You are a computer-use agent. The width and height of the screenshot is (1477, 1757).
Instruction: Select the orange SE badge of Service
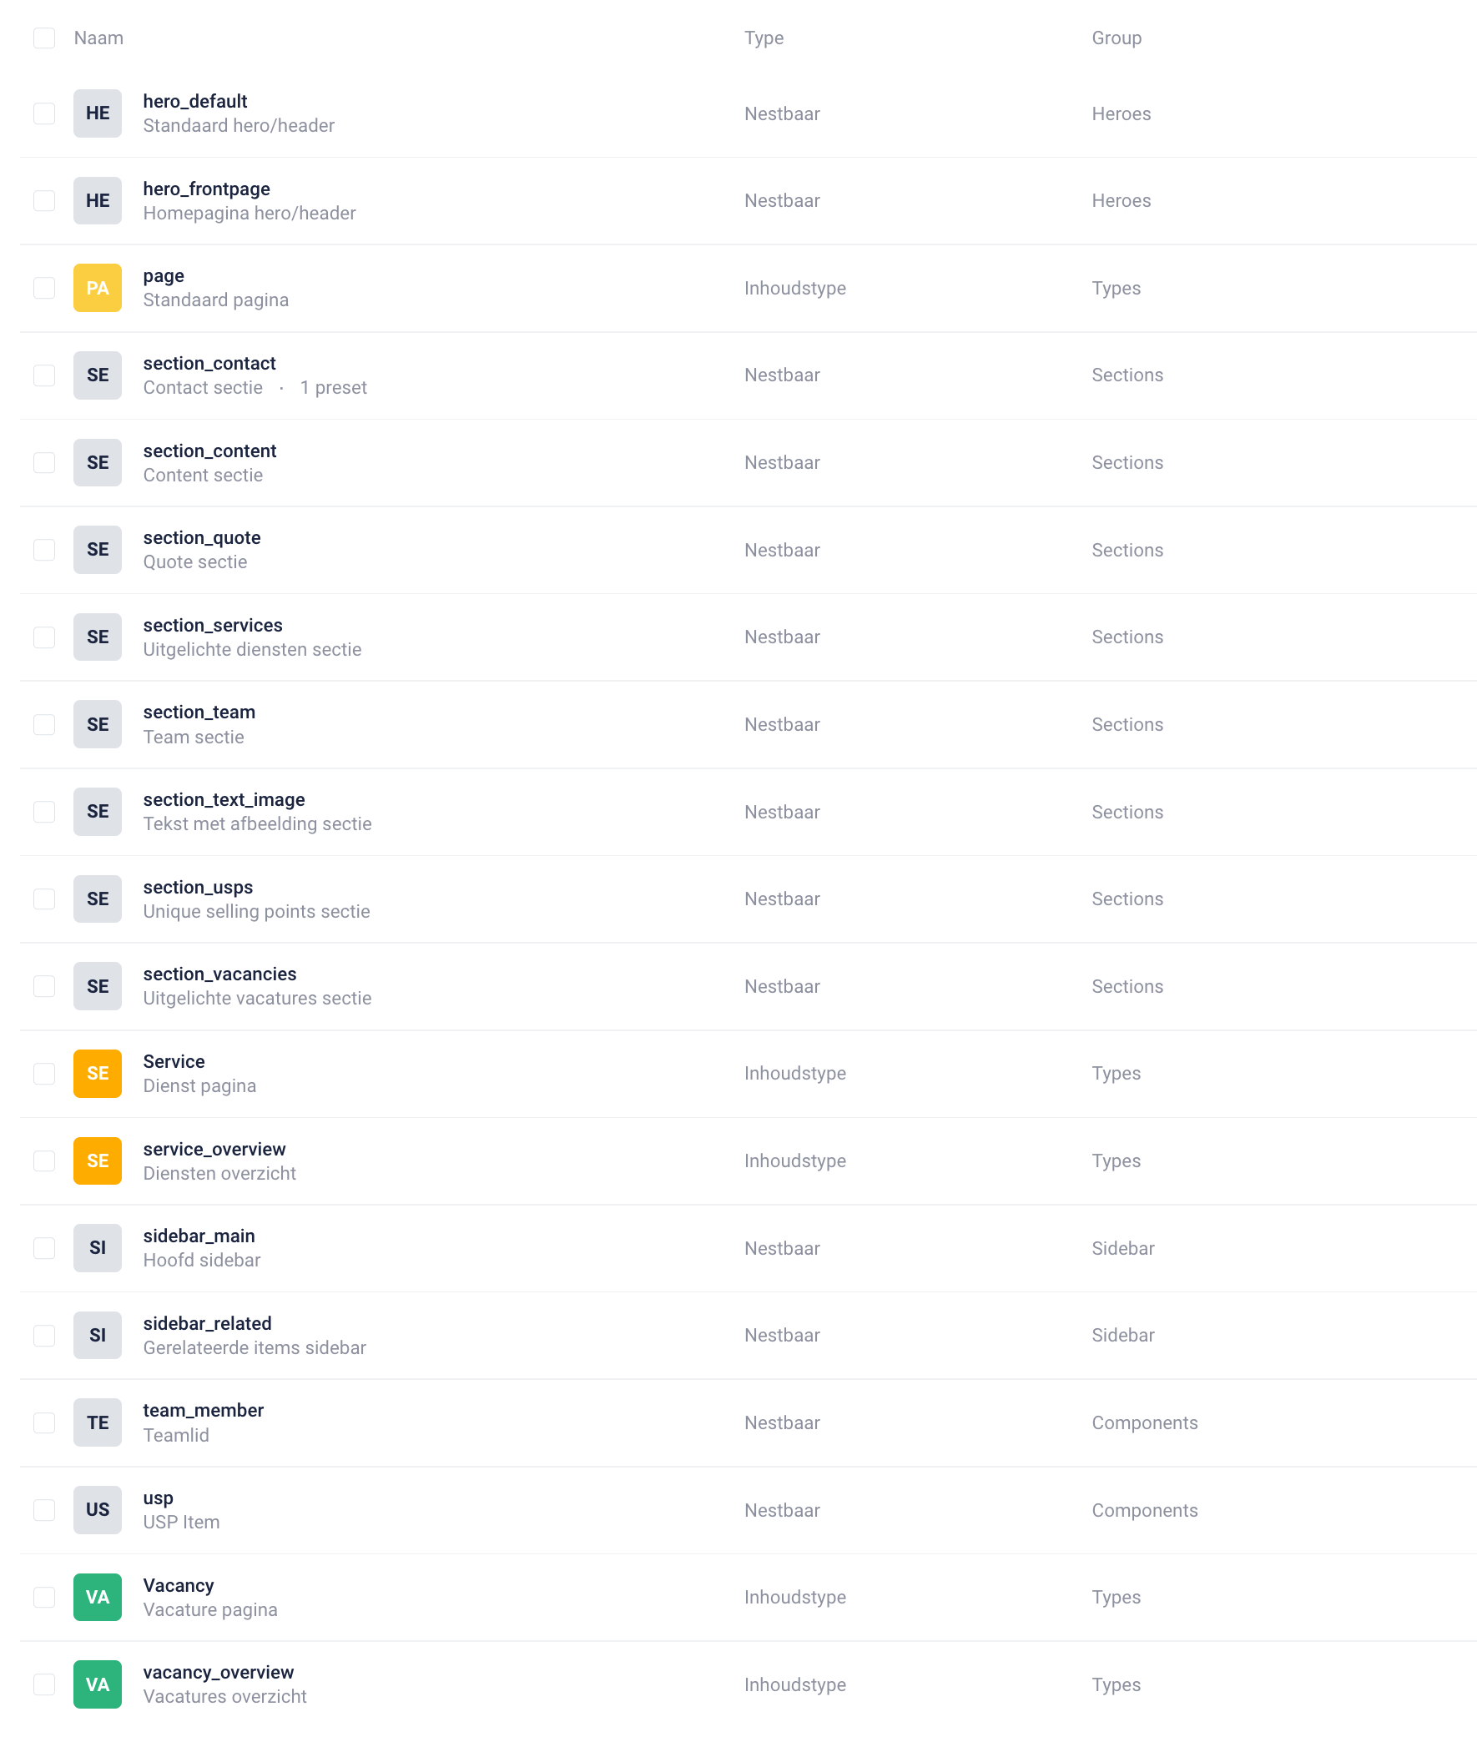pos(97,1073)
